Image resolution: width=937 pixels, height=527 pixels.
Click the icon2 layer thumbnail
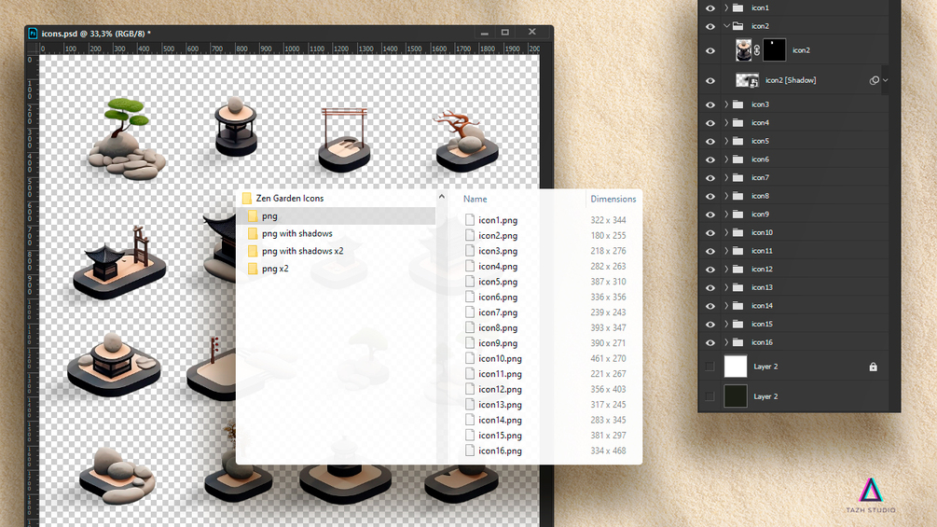click(743, 50)
